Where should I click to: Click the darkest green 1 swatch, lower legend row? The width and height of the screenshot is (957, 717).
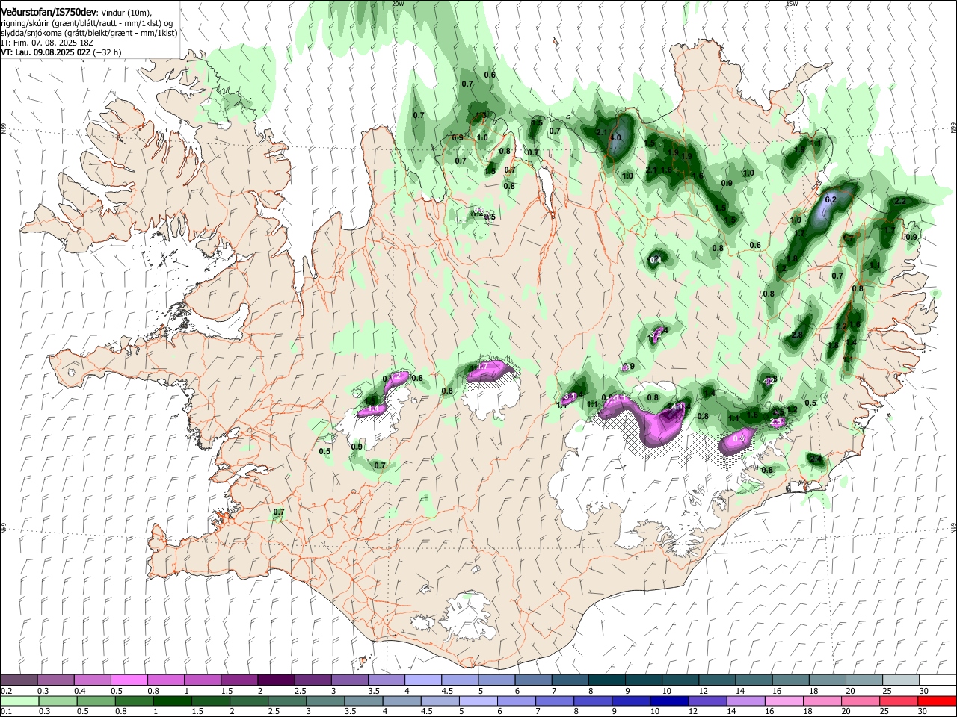pos(172,701)
